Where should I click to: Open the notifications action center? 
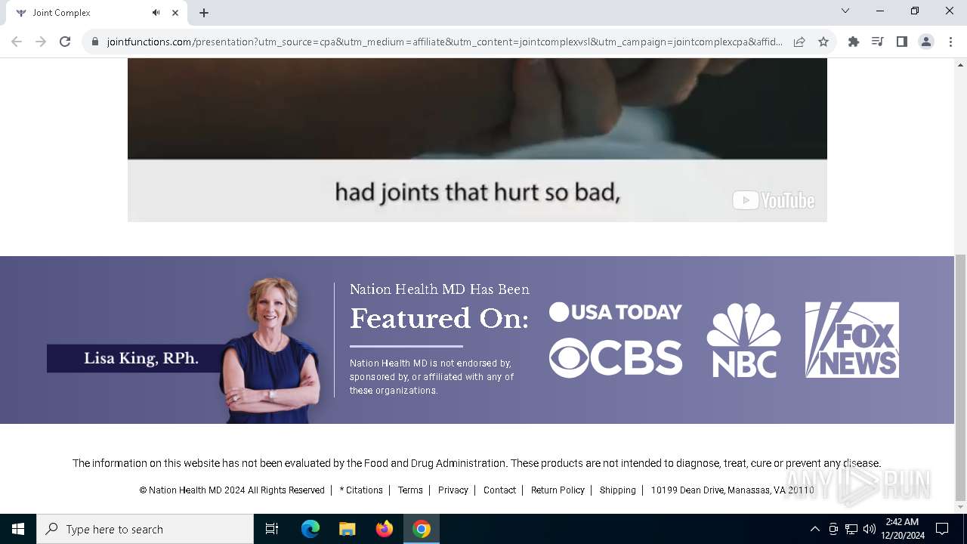pyautogui.click(x=942, y=529)
